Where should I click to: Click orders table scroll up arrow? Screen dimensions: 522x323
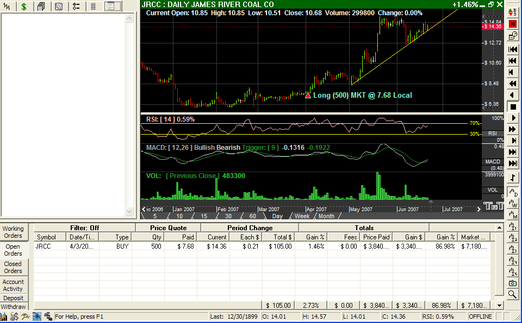pyautogui.click(x=499, y=227)
